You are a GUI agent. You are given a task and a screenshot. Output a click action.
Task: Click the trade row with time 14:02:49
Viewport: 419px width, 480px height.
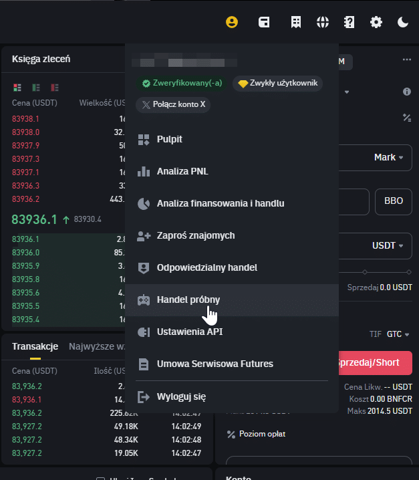tap(106, 427)
